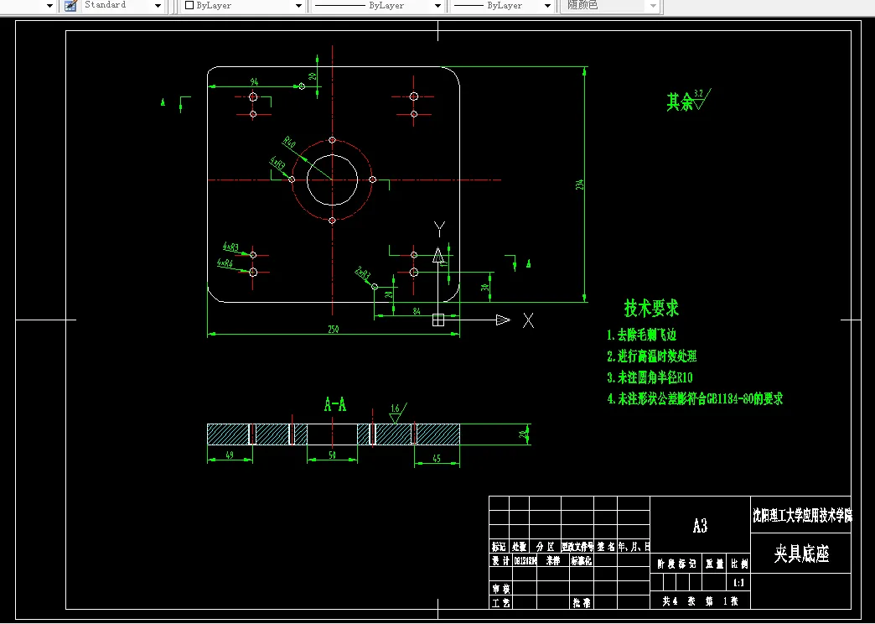Open the ByLayer color control dropdown
This screenshot has width=875, height=624.
pos(298,6)
